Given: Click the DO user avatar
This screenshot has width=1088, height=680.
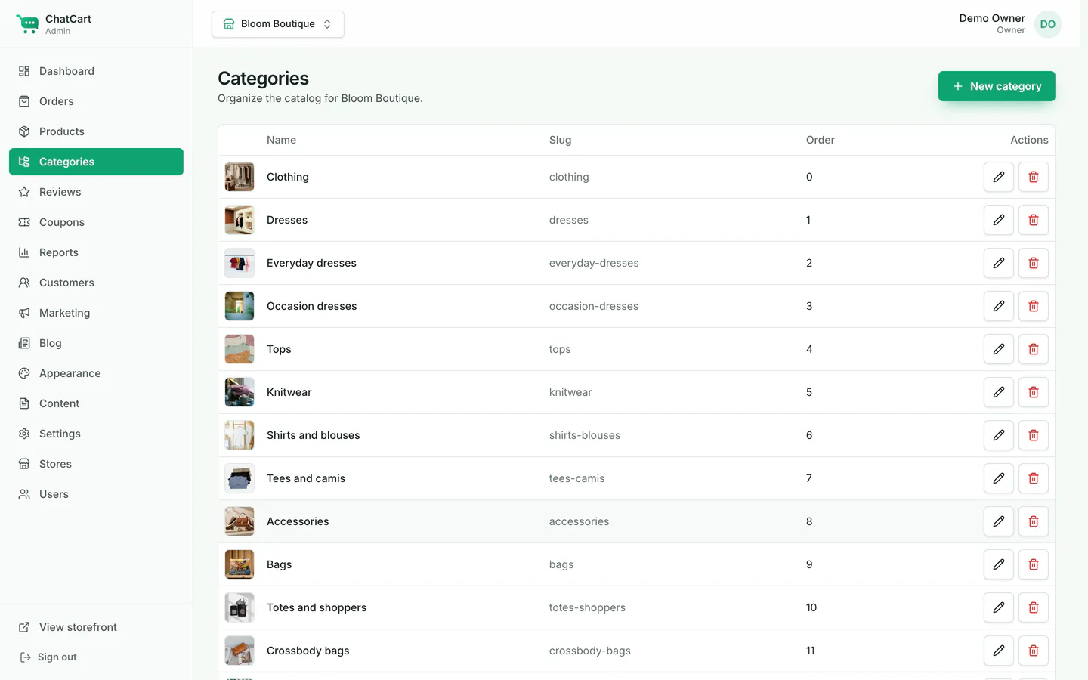Looking at the screenshot, I should 1047,24.
